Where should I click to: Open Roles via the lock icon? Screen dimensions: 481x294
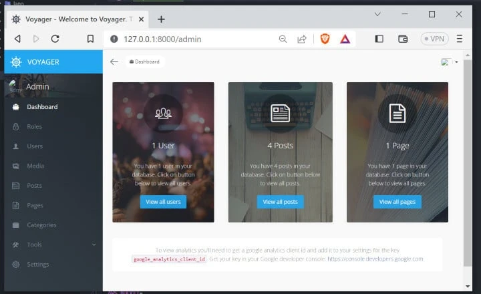click(16, 126)
